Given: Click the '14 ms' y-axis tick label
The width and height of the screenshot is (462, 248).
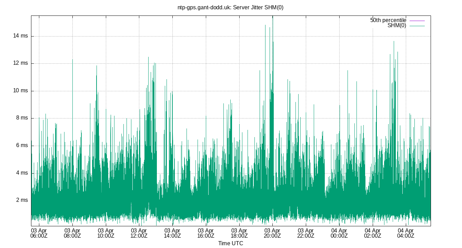Looking at the screenshot, I should (21, 36).
